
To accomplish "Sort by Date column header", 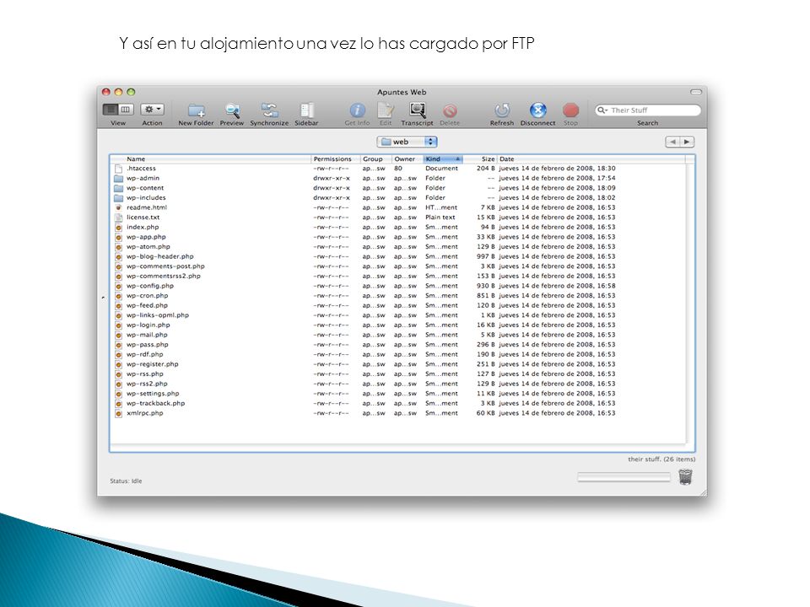I will (x=591, y=159).
